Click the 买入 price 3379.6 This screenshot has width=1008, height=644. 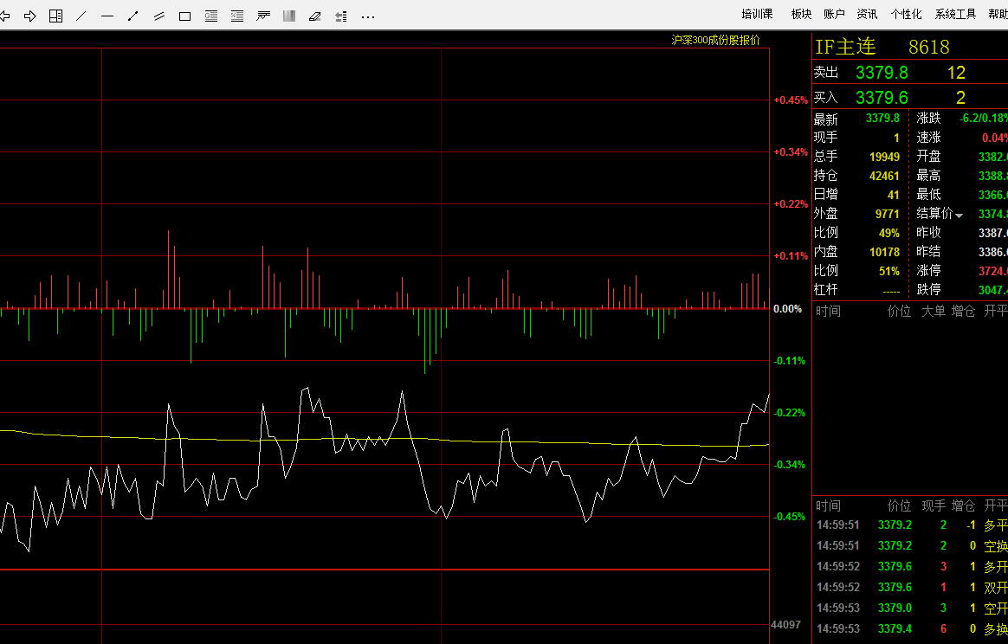882,98
